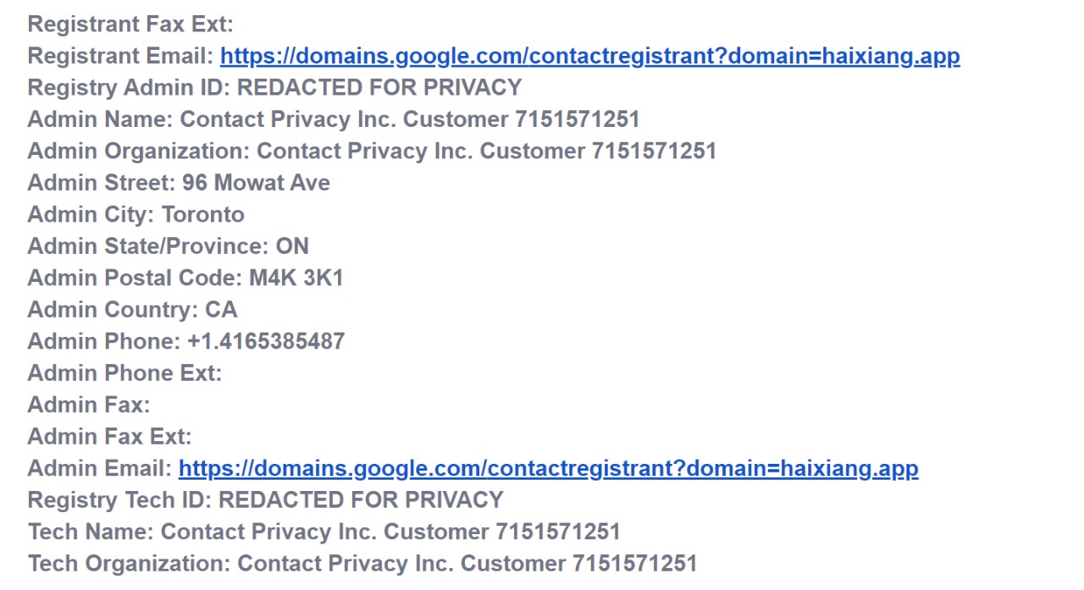The height and width of the screenshot is (590, 1084).
Task: Open the Registrant Email contact link
Action: pos(589,57)
